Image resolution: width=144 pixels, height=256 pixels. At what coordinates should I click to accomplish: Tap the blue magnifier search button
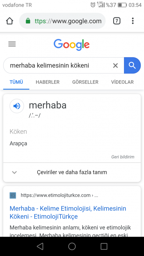coord(132,65)
